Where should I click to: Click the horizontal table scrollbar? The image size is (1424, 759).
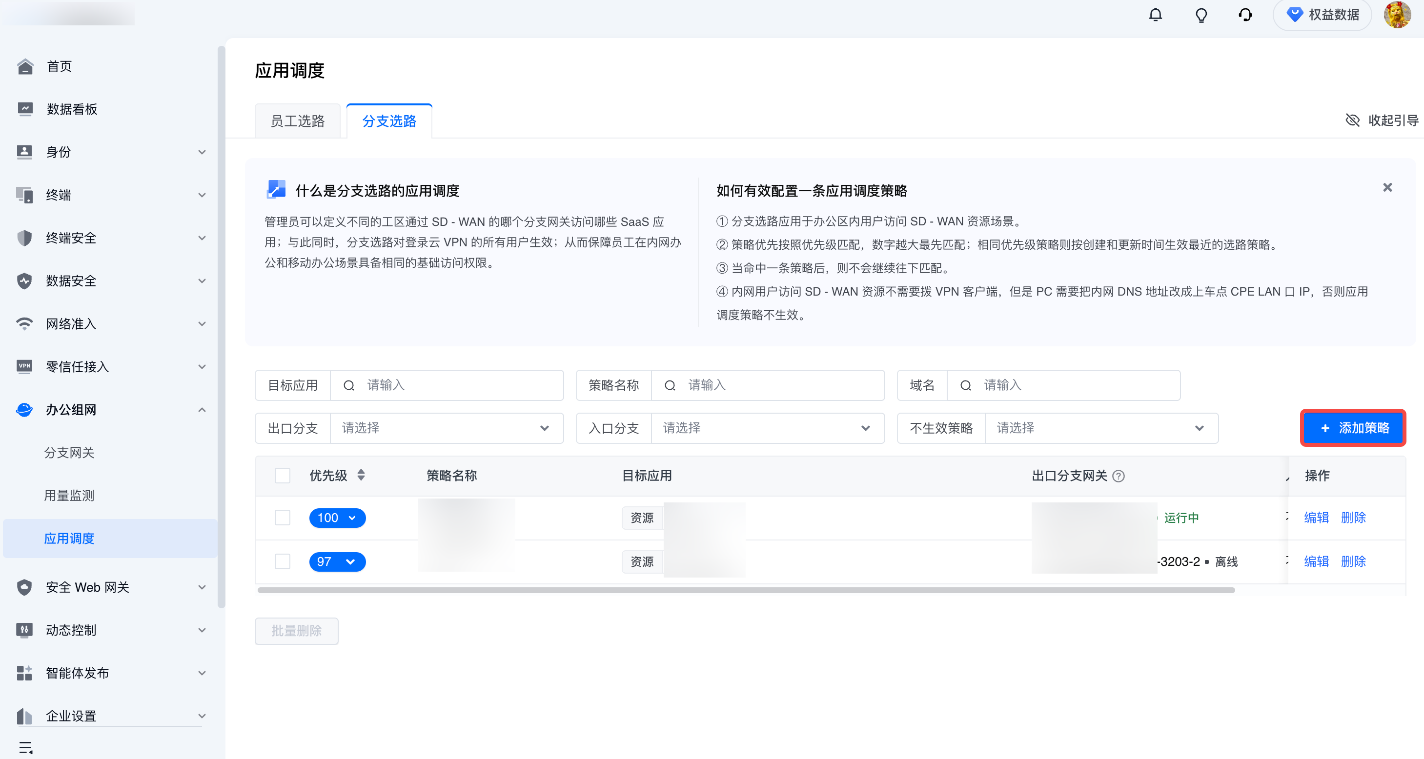click(746, 590)
